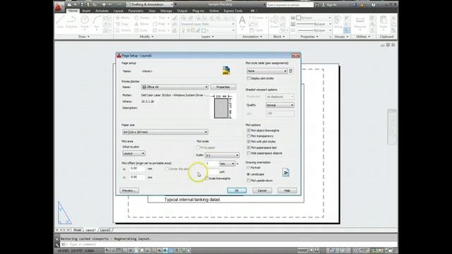This screenshot has width=452, height=254.
Task: Click the Group tool in Groups panel
Action: [x=338, y=22]
